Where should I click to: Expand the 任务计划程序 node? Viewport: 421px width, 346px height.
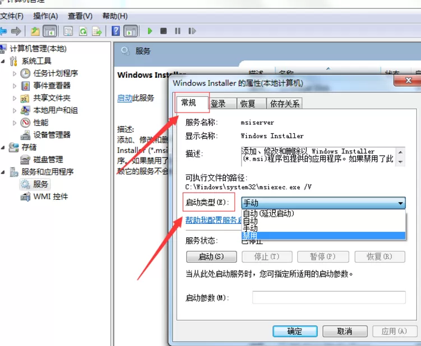[x=15, y=73]
